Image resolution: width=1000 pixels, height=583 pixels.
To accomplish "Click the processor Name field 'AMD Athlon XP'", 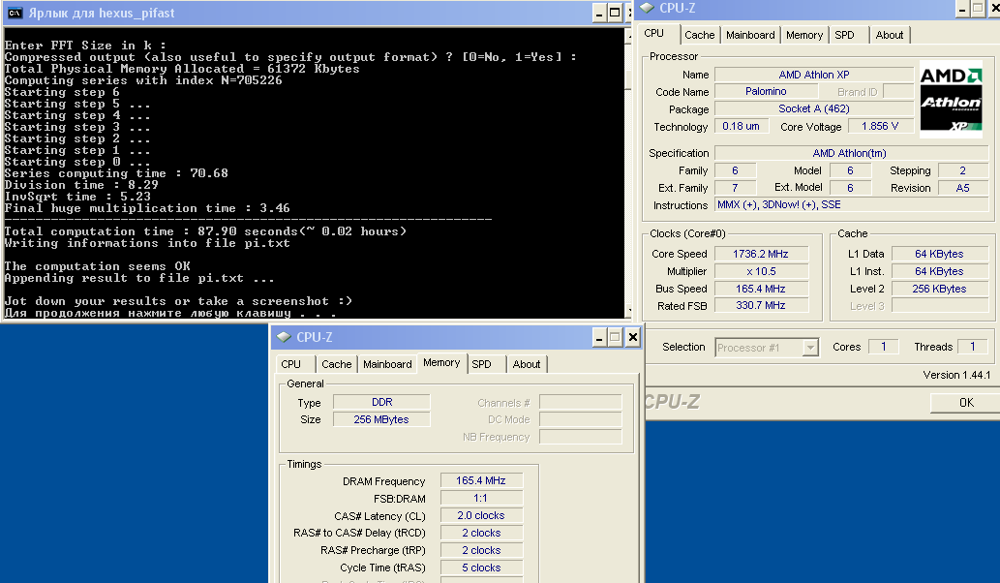I will (x=814, y=75).
